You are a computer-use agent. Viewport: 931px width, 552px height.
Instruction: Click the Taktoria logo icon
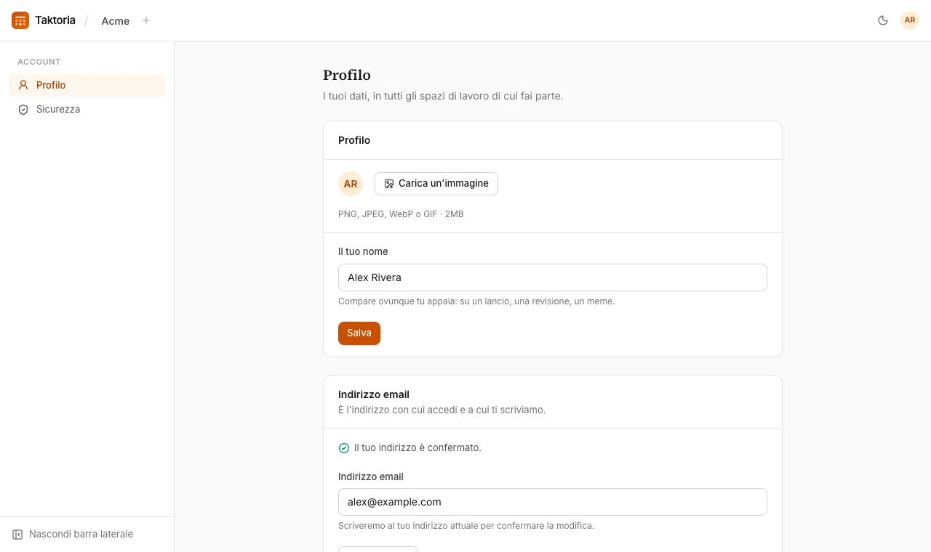click(x=20, y=20)
